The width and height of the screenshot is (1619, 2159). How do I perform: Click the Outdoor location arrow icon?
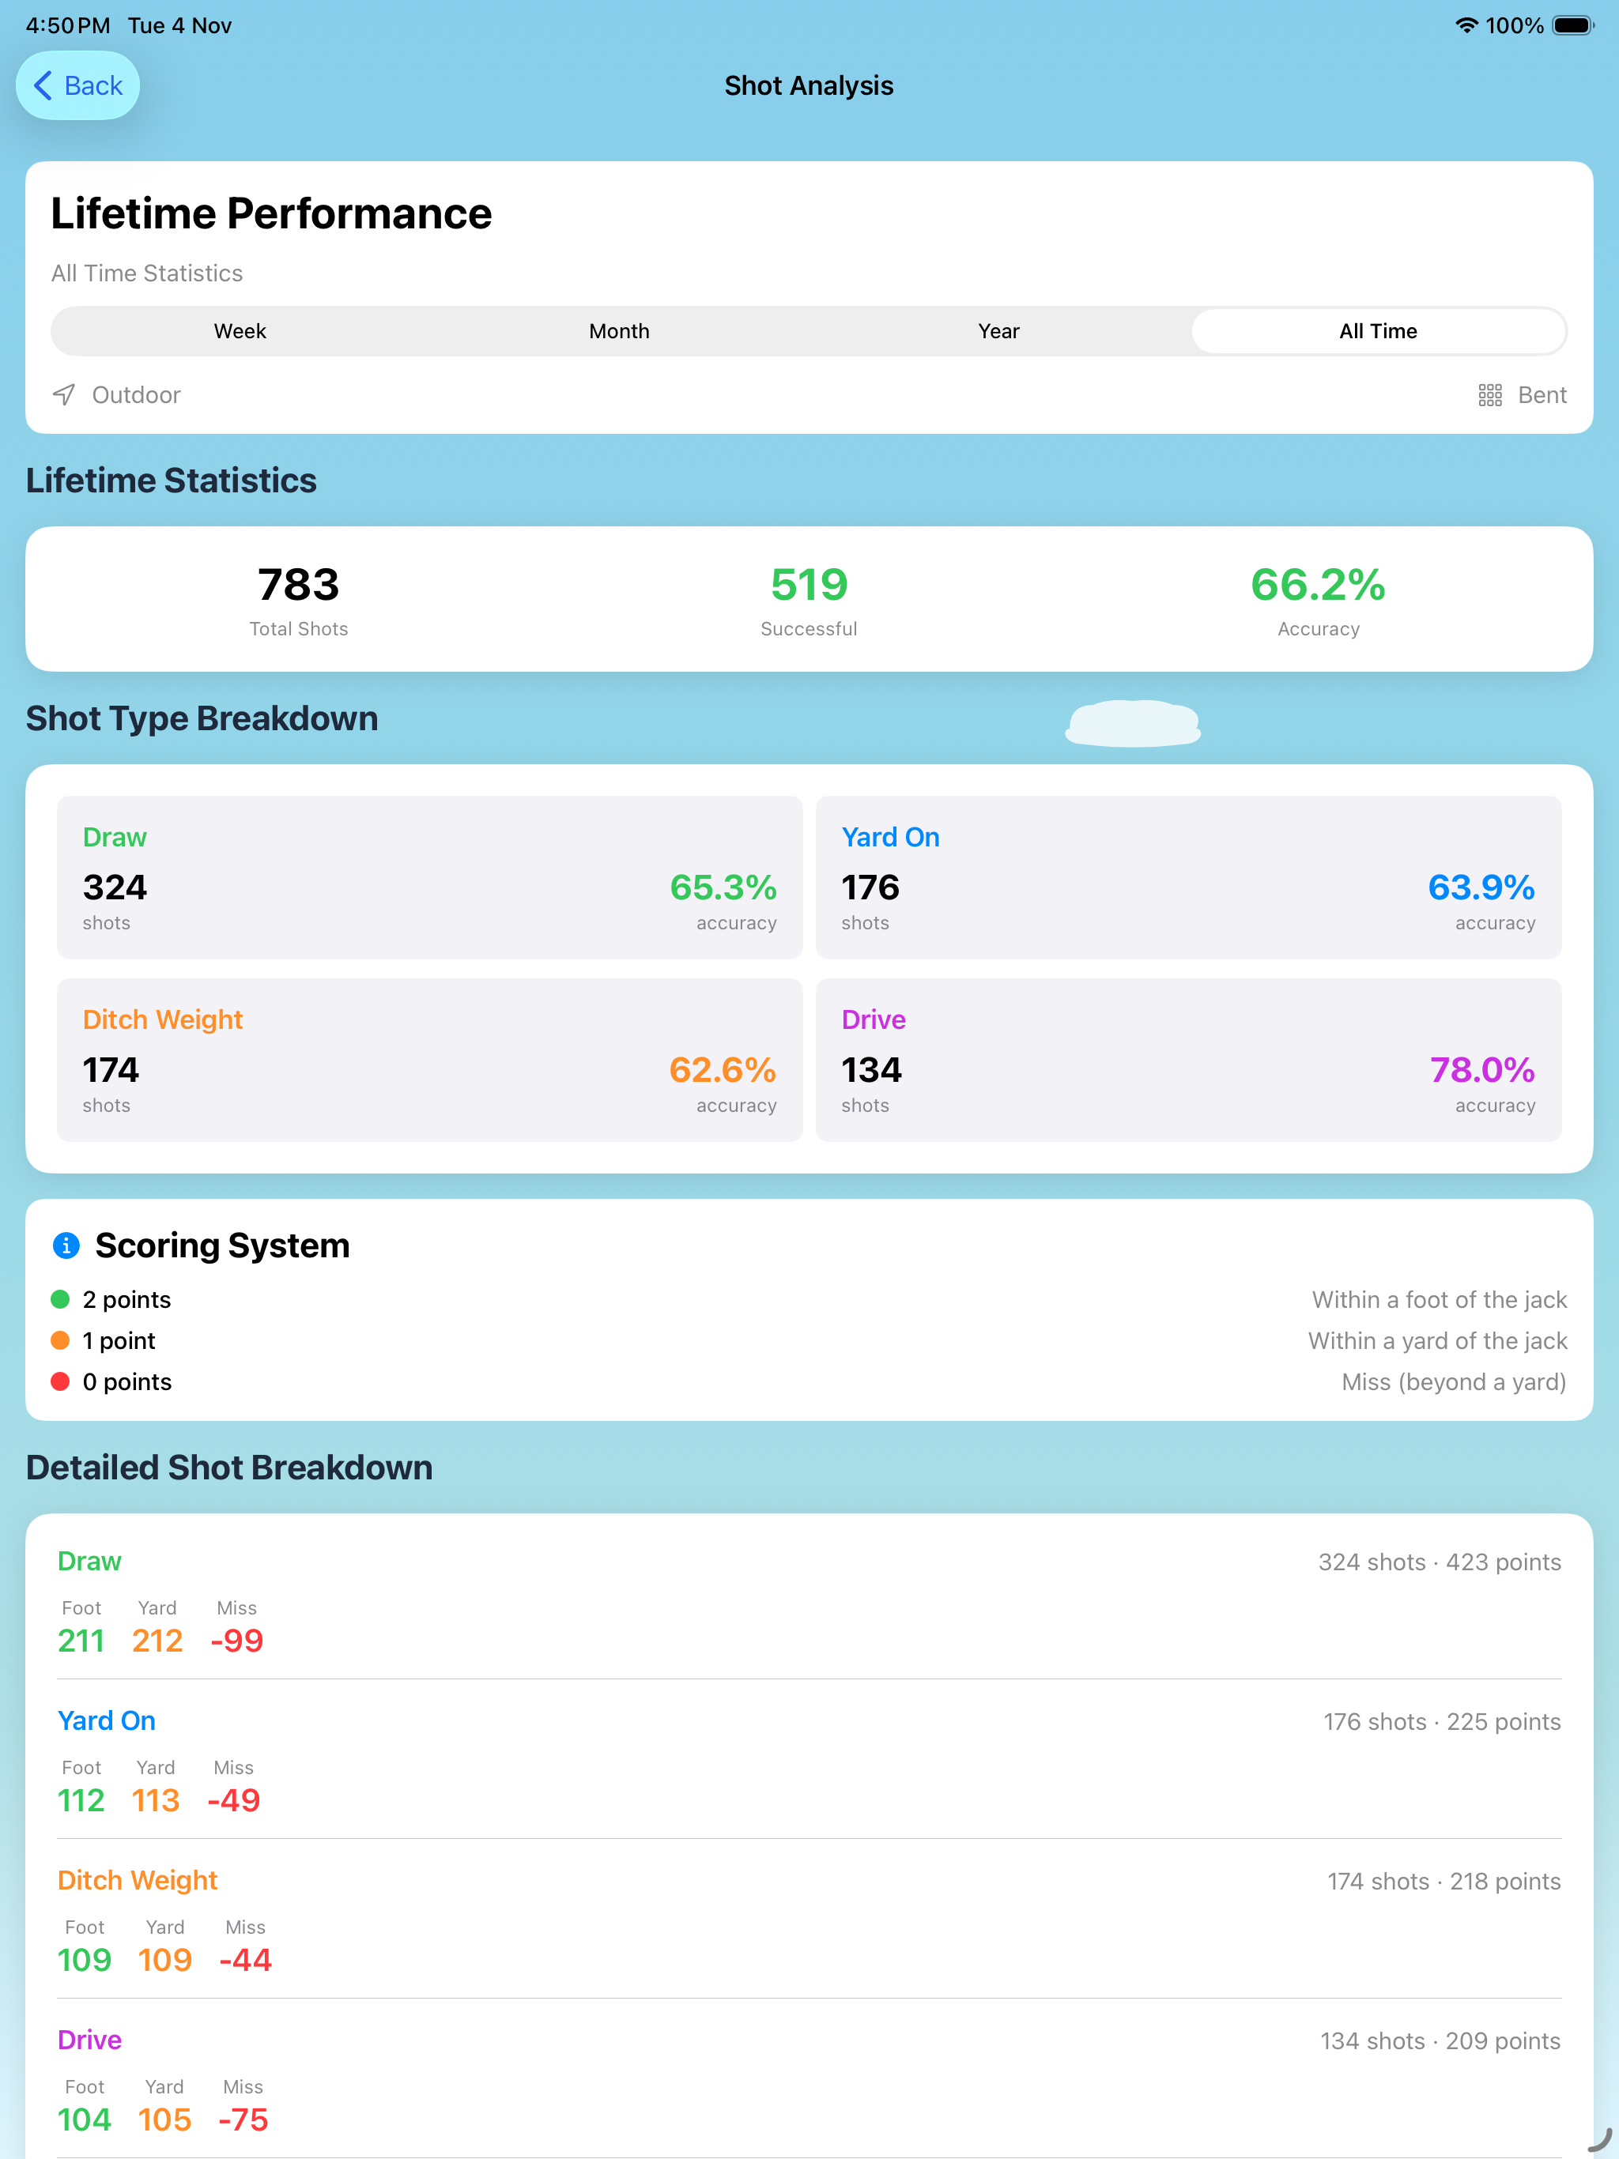[x=63, y=394]
